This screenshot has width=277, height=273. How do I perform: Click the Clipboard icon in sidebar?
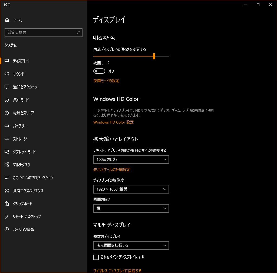point(7,204)
